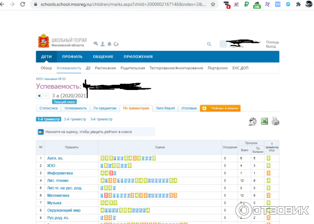The height and width of the screenshot is (224, 314).
Task: Click the green ON extension icon
Action: pos(256,5)
